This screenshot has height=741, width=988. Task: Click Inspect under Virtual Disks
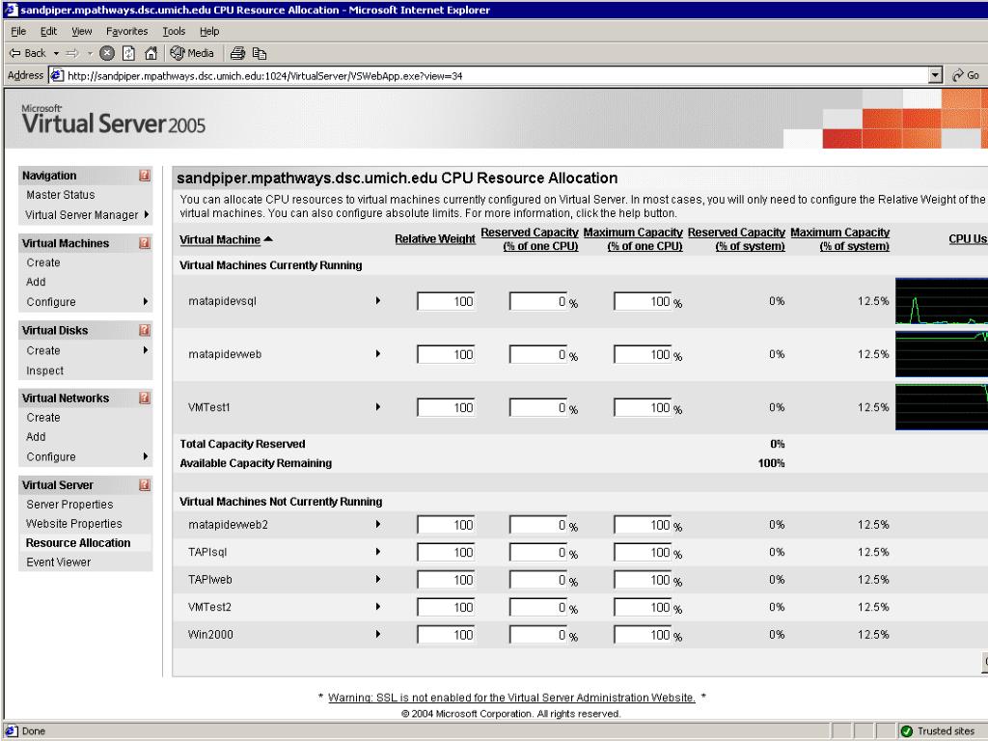coord(44,370)
